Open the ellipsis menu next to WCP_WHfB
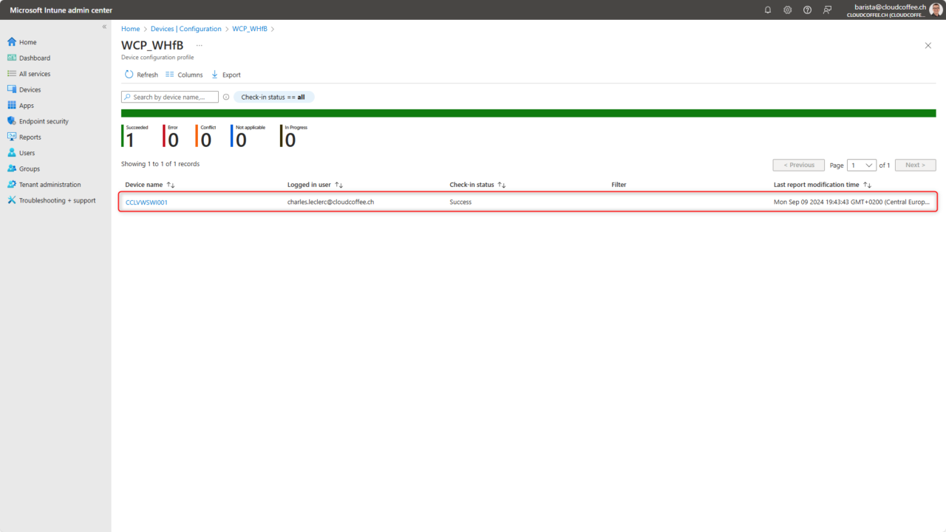The width and height of the screenshot is (946, 532). [x=198, y=45]
